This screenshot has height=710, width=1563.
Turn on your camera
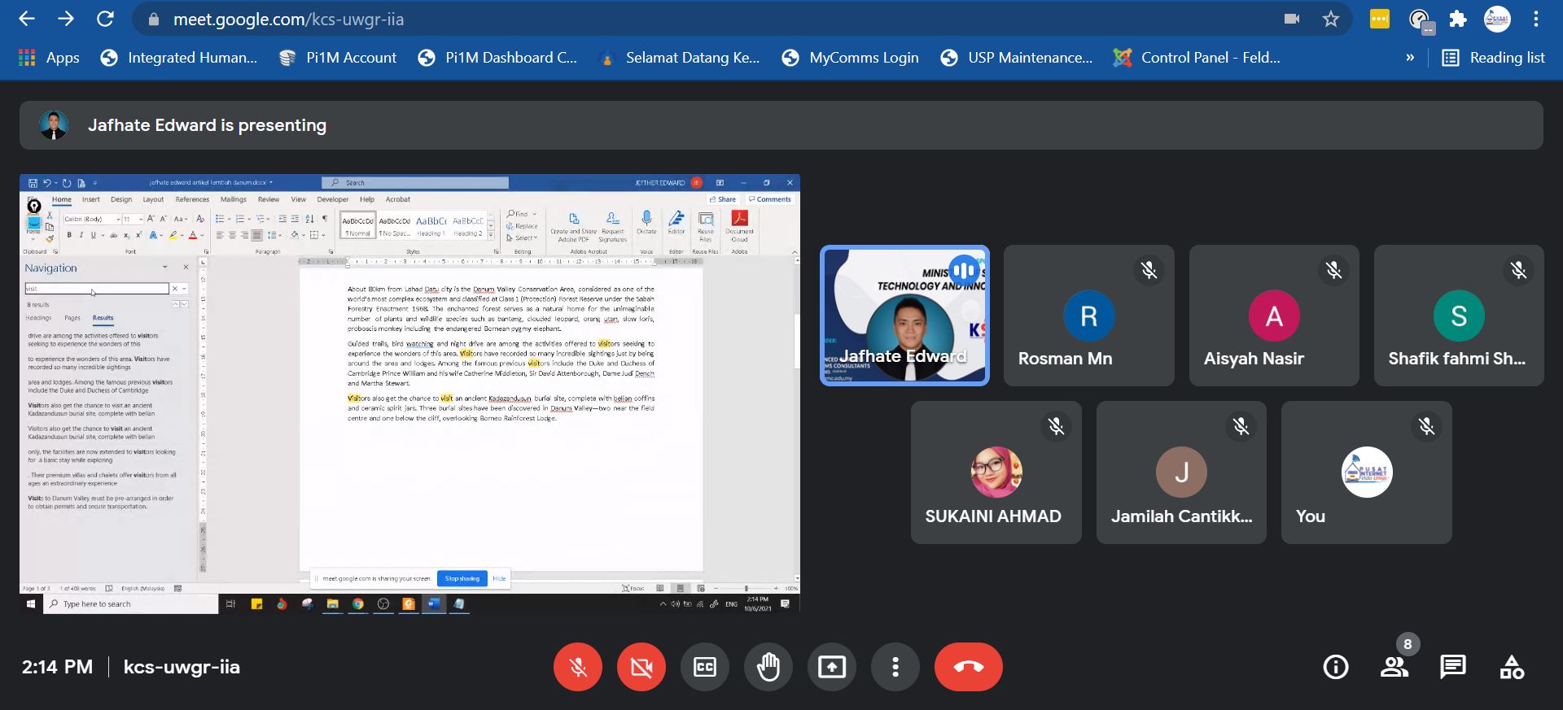click(x=641, y=667)
